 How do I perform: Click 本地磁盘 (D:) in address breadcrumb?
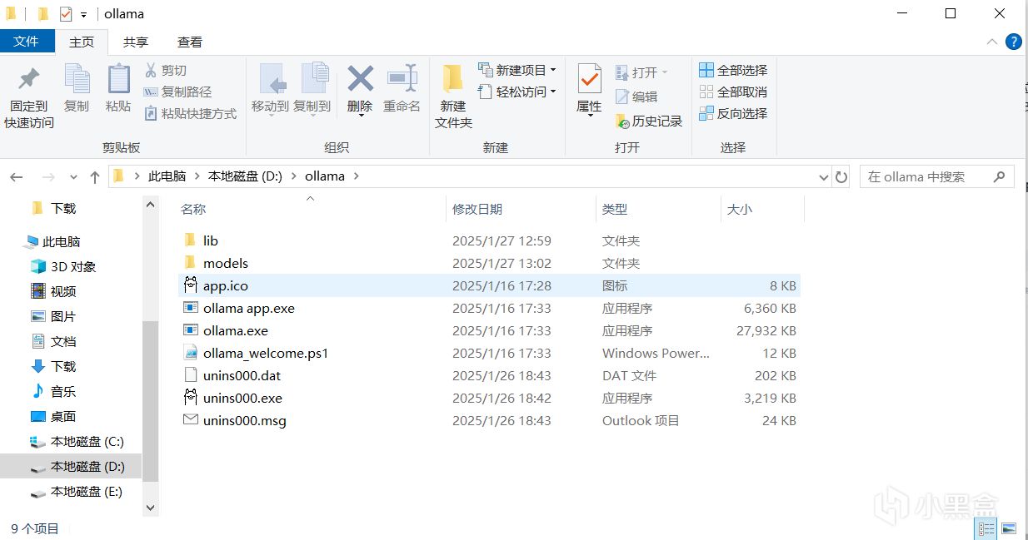coord(245,176)
